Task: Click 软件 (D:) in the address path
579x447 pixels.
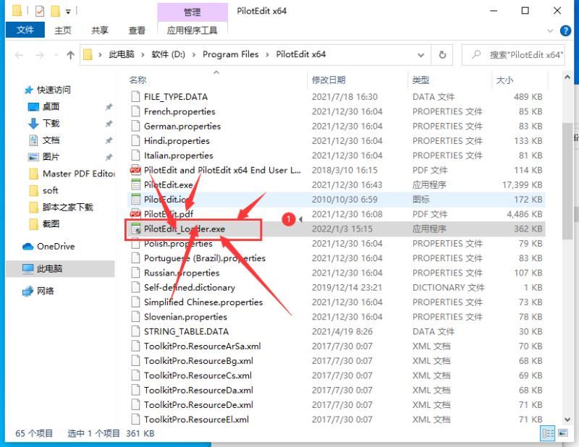Action: click(168, 54)
